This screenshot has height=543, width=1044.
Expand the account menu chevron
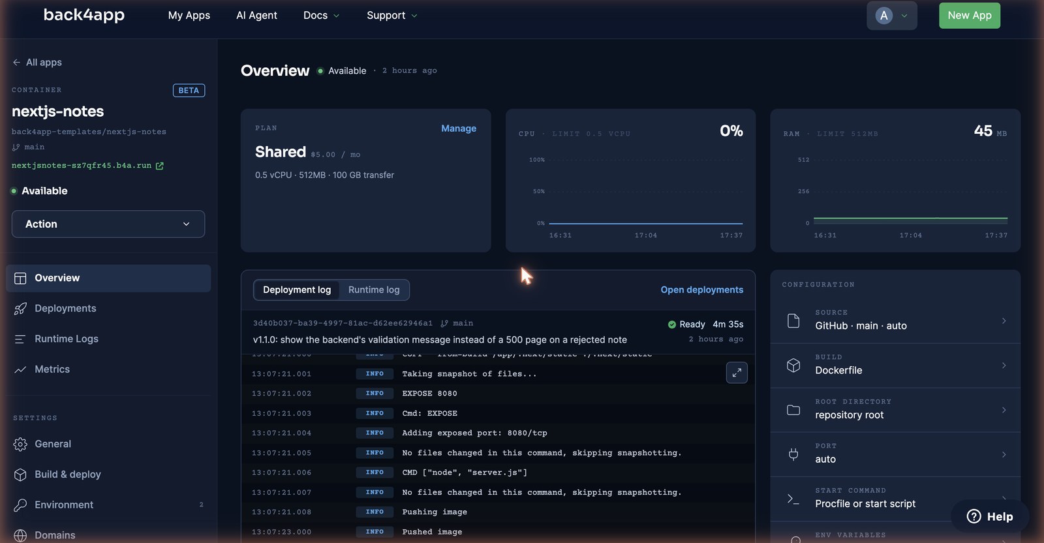pyautogui.click(x=904, y=16)
